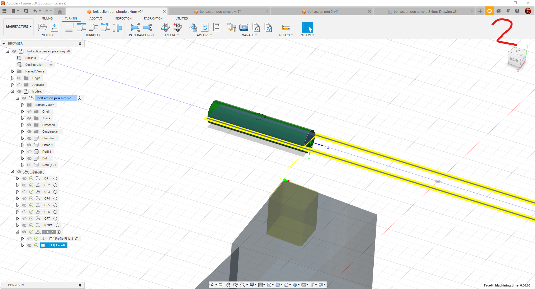Switch to the ADDITIVE tab

(x=96, y=18)
